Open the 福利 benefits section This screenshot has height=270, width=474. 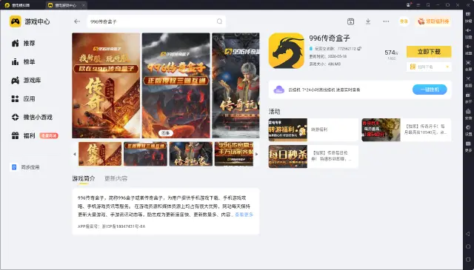pos(24,135)
